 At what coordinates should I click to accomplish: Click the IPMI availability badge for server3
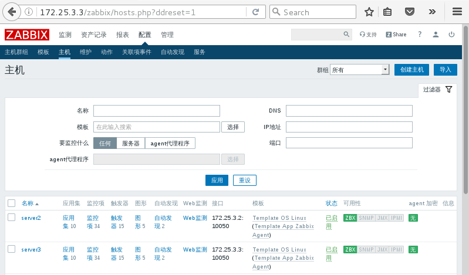397,250
